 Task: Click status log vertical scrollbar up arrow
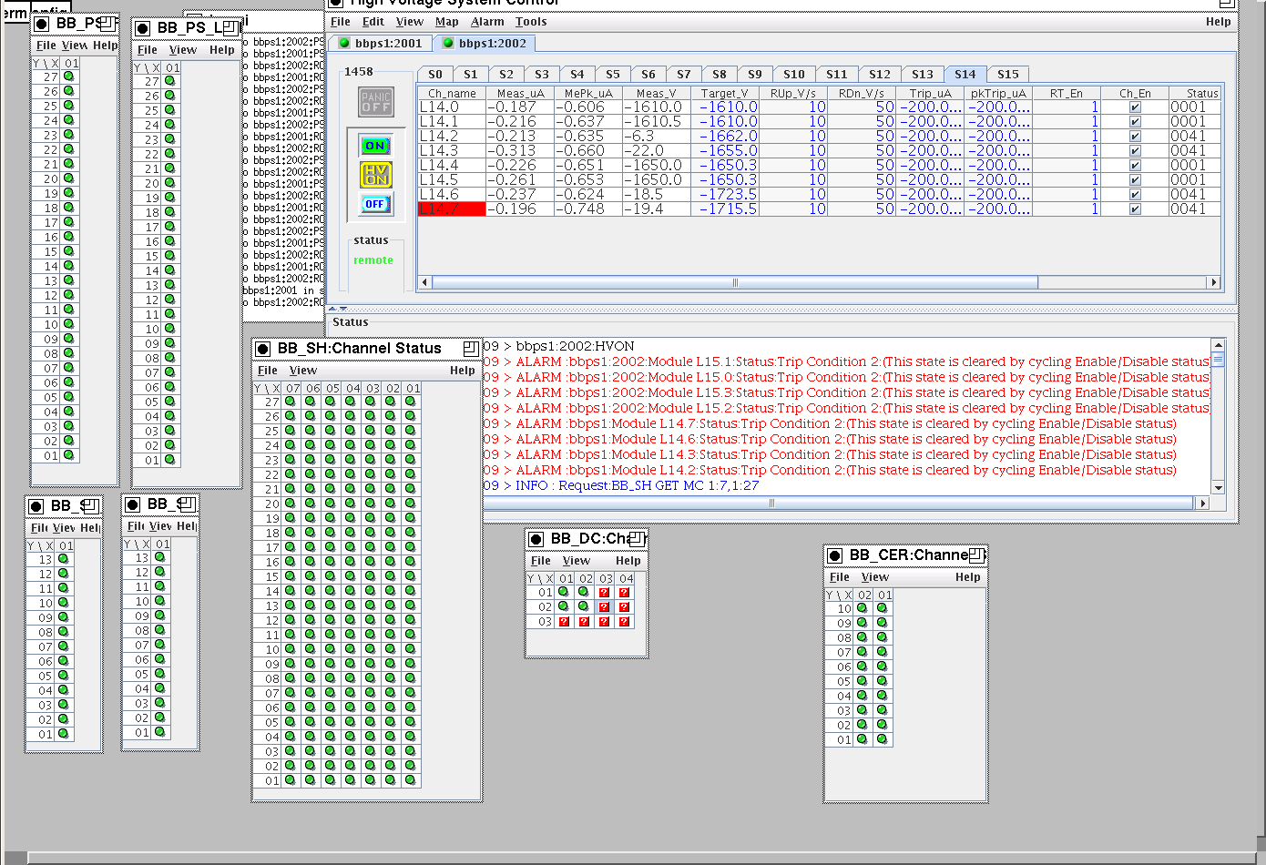[x=1219, y=346]
